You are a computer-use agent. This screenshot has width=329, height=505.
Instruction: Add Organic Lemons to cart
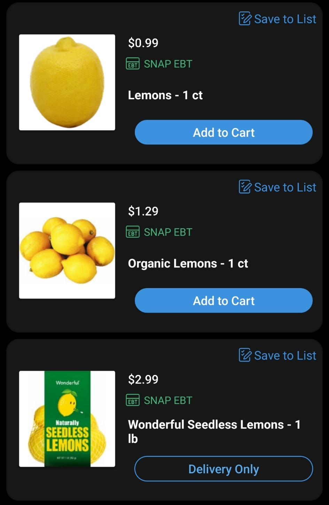[224, 301]
